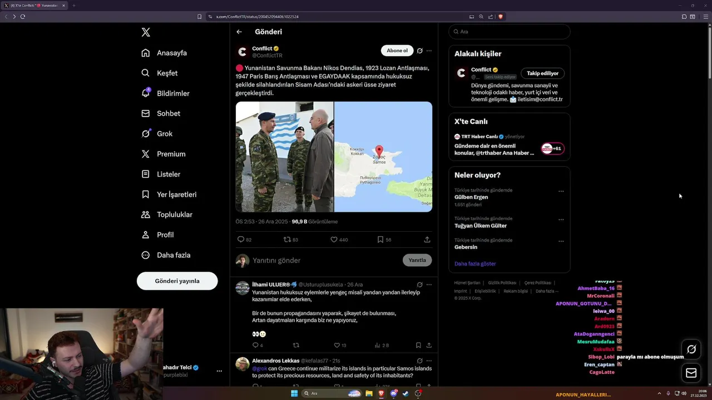The image size is (712, 400).
Task: Focus the Yanıtını gönder reply field
Action: click(325, 260)
